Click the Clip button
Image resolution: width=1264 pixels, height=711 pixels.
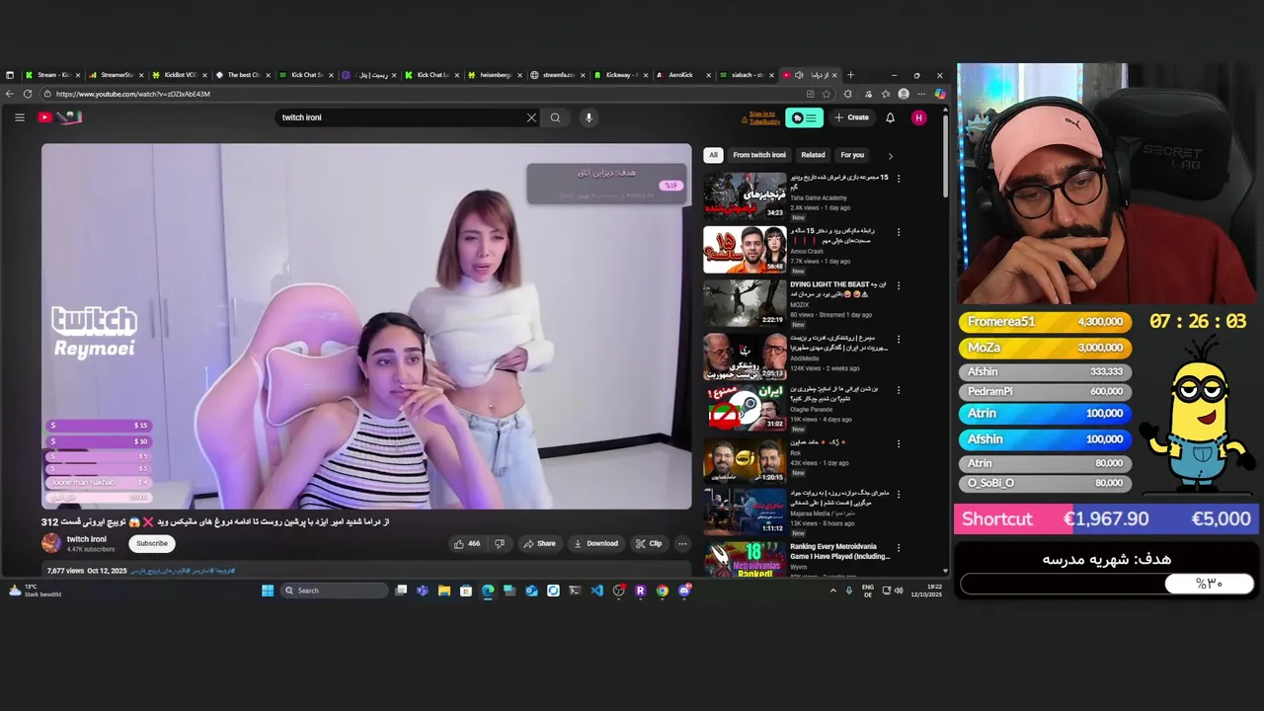[649, 543]
